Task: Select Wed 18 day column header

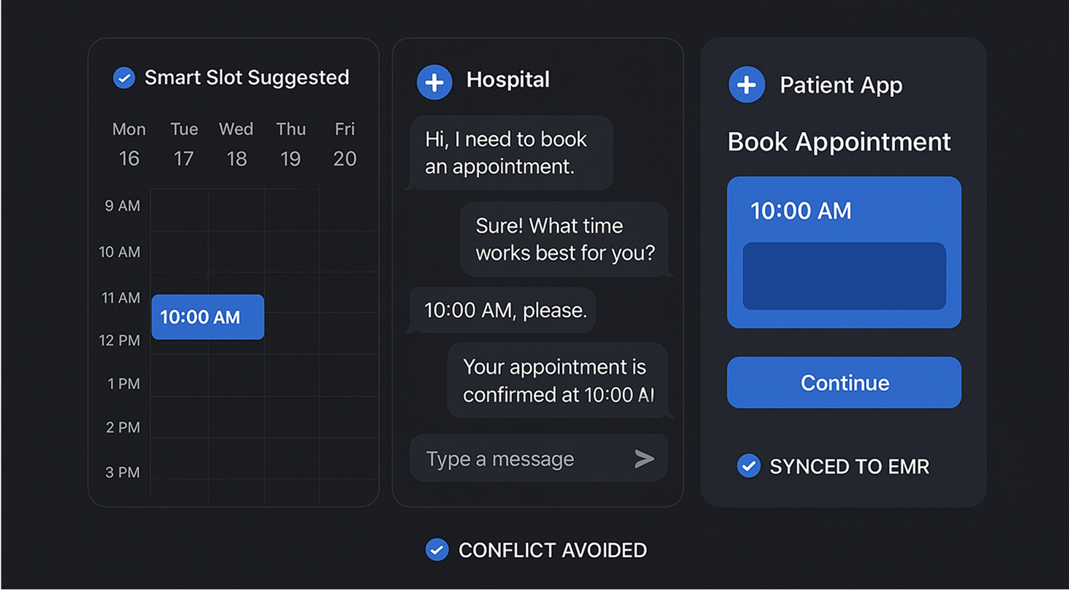Action: click(x=236, y=144)
